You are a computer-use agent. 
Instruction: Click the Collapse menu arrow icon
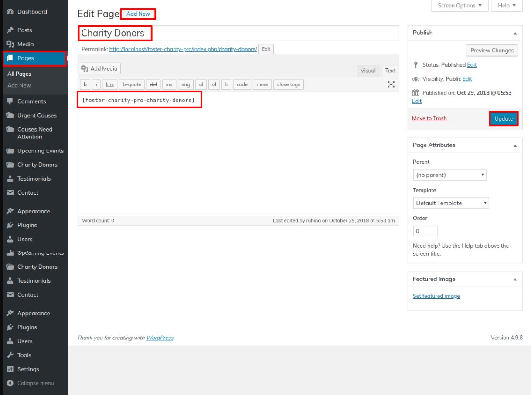click(10, 383)
